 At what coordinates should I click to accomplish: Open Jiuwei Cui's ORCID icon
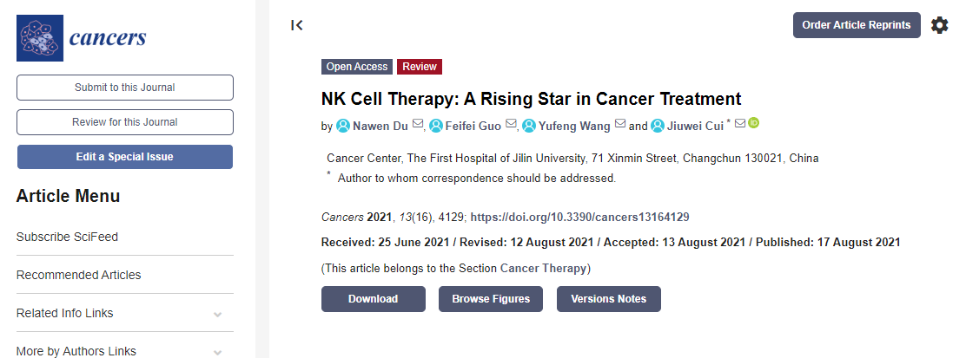(x=753, y=124)
